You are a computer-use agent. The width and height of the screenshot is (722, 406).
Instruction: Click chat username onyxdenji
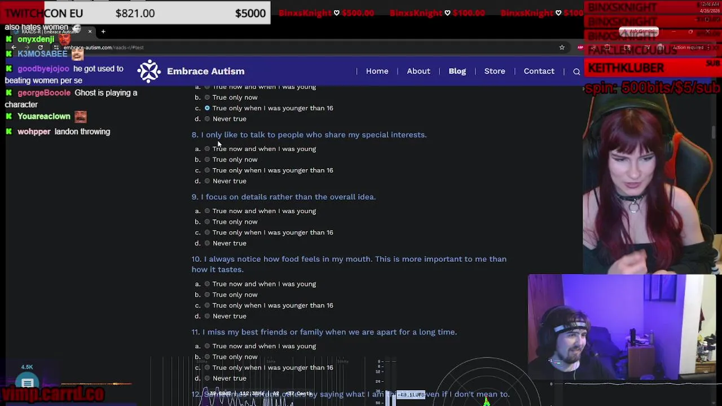(x=36, y=39)
